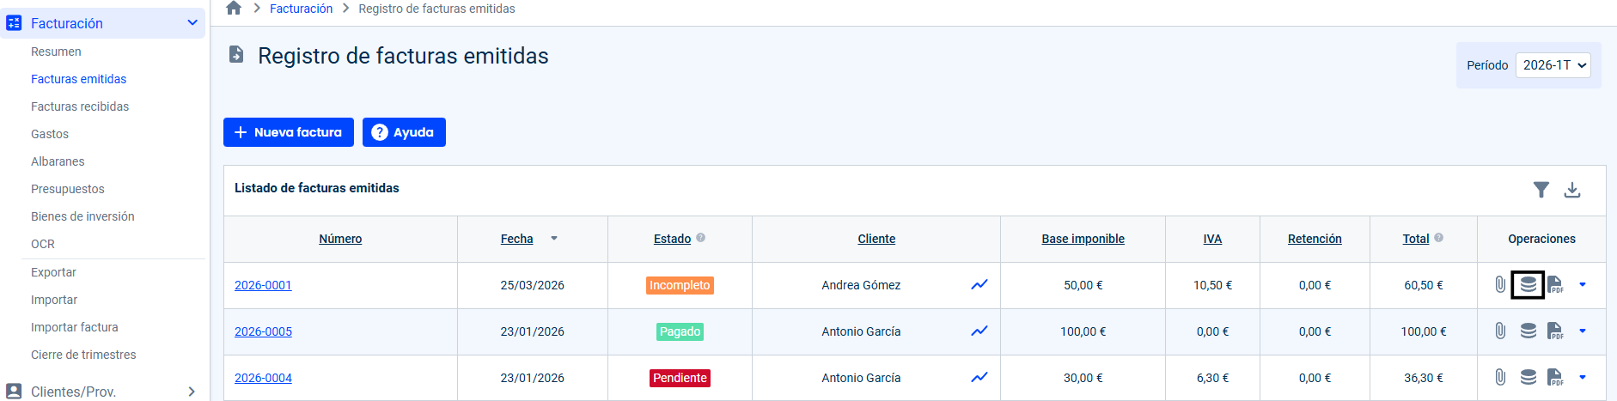Sort by Base imponible column header

click(x=1083, y=239)
